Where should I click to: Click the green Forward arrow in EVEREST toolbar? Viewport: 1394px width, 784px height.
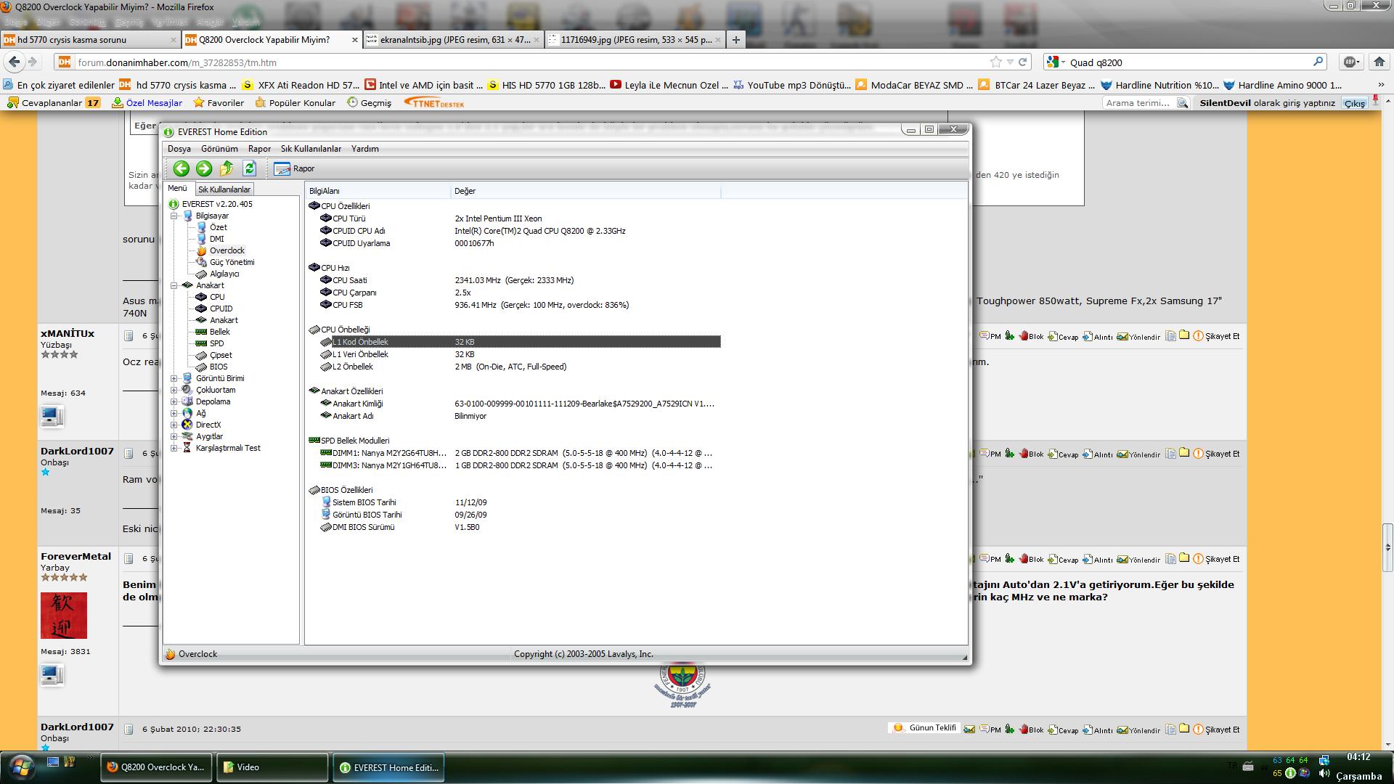tap(204, 168)
